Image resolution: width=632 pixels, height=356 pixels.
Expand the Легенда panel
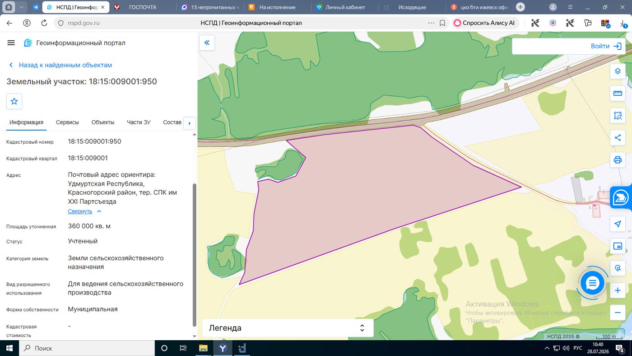pos(288,328)
